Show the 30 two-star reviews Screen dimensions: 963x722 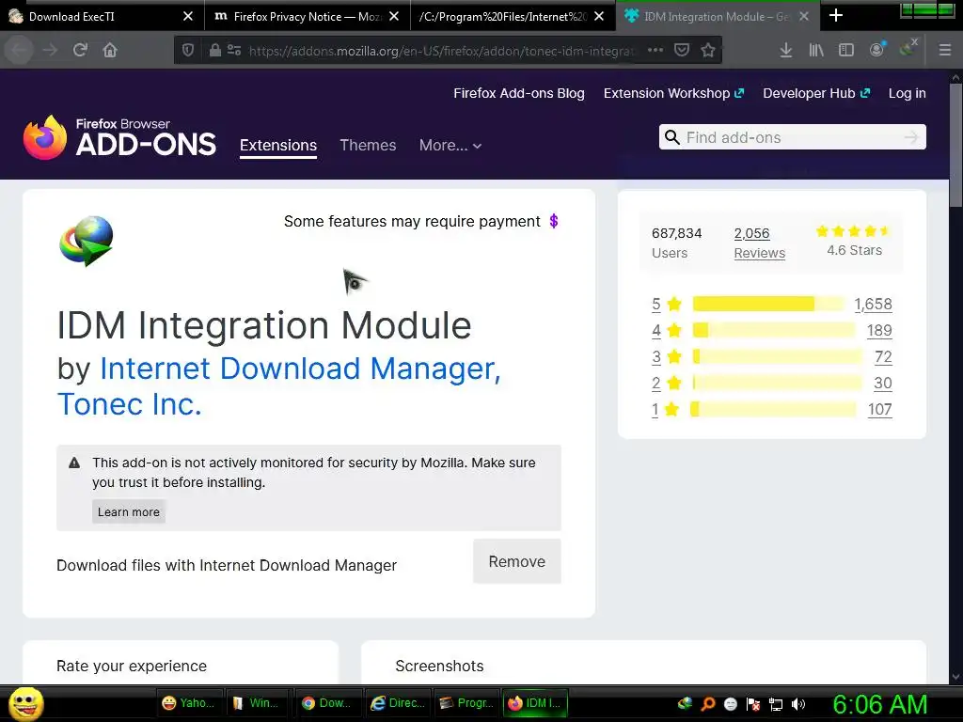883,384
